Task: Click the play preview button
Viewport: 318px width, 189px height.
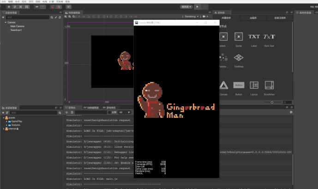Action: click(x=198, y=6)
